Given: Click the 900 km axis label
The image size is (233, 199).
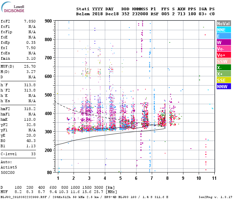Looking at the screenshot, I should (48, 21).
